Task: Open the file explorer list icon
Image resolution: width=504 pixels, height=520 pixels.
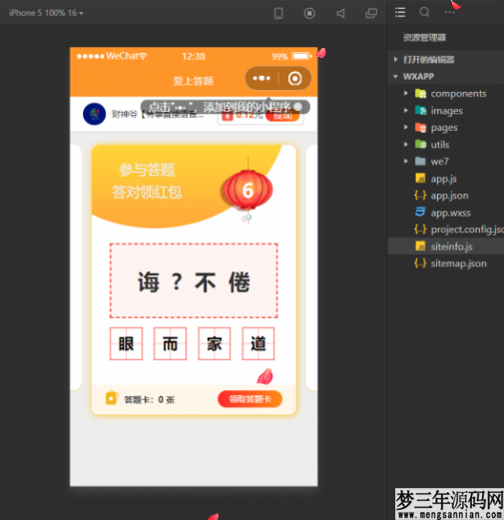Action: 400,12
